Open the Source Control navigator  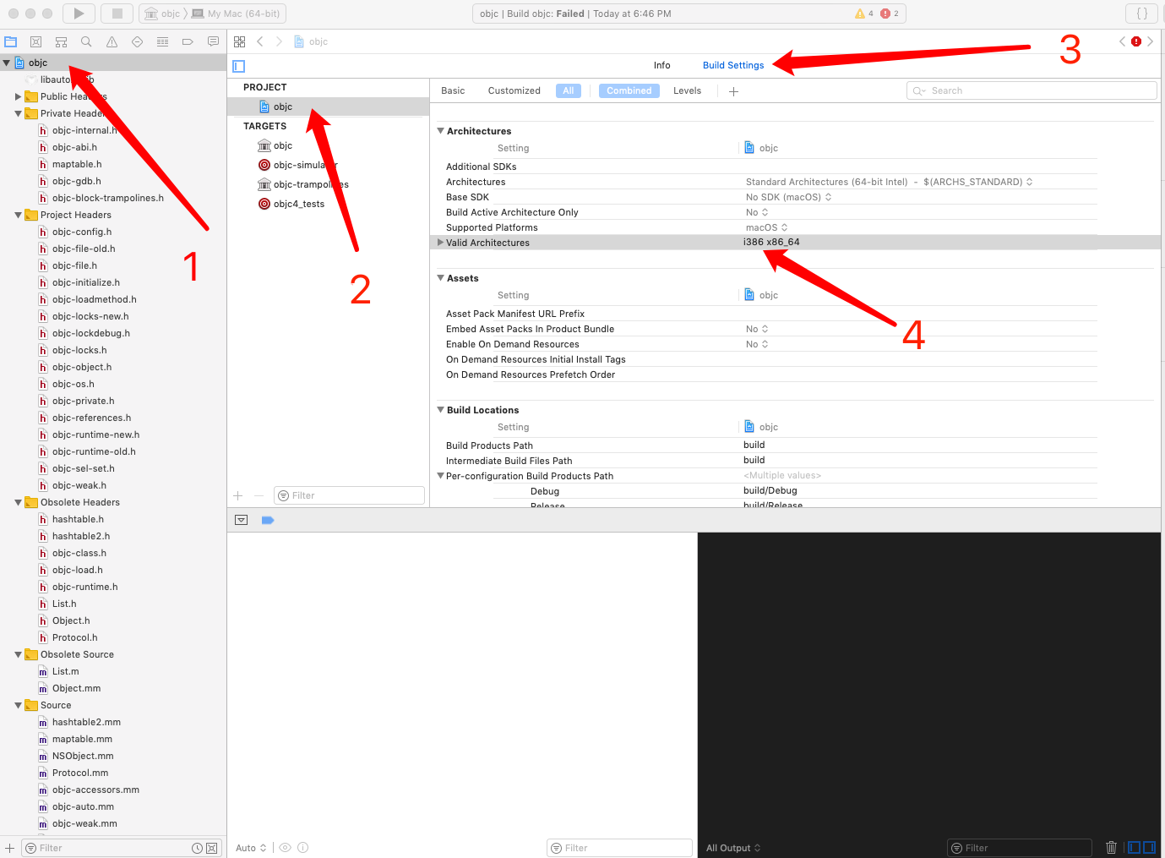36,41
